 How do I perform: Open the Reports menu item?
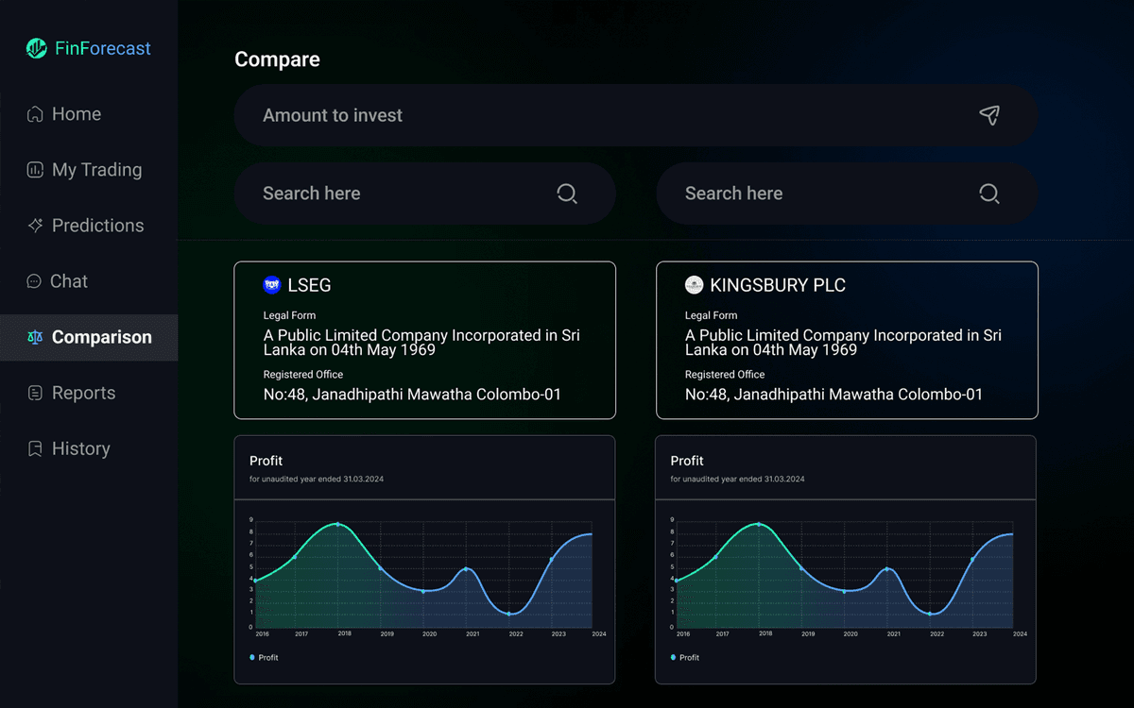(x=84, y=393)
